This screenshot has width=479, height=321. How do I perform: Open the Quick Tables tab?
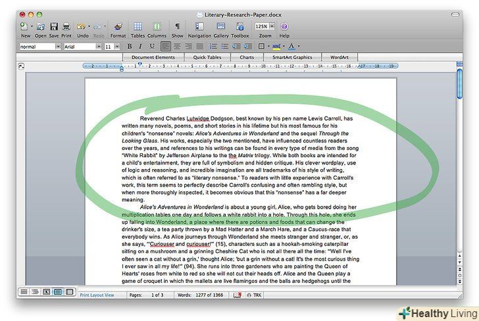click(207, 57)
